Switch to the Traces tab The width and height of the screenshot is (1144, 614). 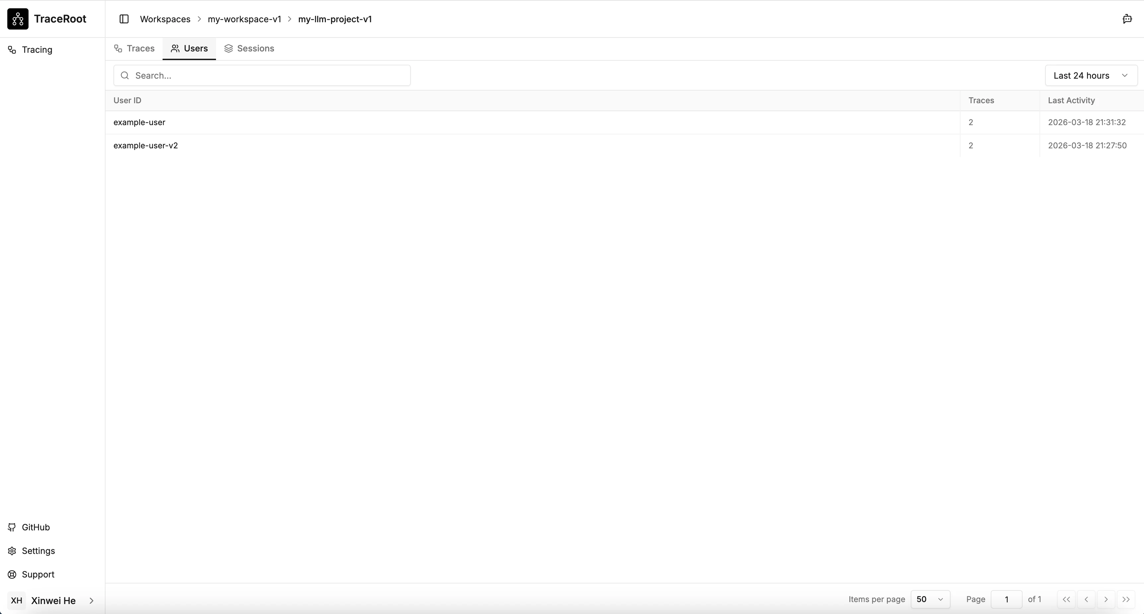(134, 48)
